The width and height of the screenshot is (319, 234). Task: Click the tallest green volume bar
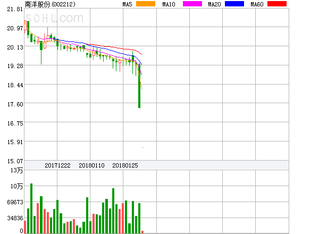[31, 208]
